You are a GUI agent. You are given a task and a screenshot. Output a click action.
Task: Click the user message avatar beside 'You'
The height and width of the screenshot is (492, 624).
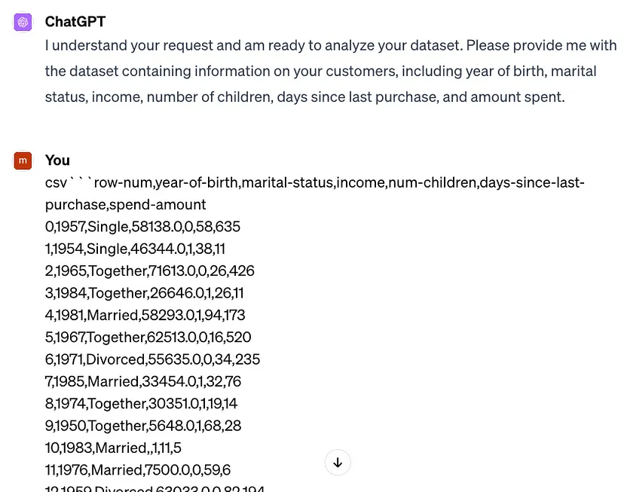pyautogui.click(x=22, y=160)
